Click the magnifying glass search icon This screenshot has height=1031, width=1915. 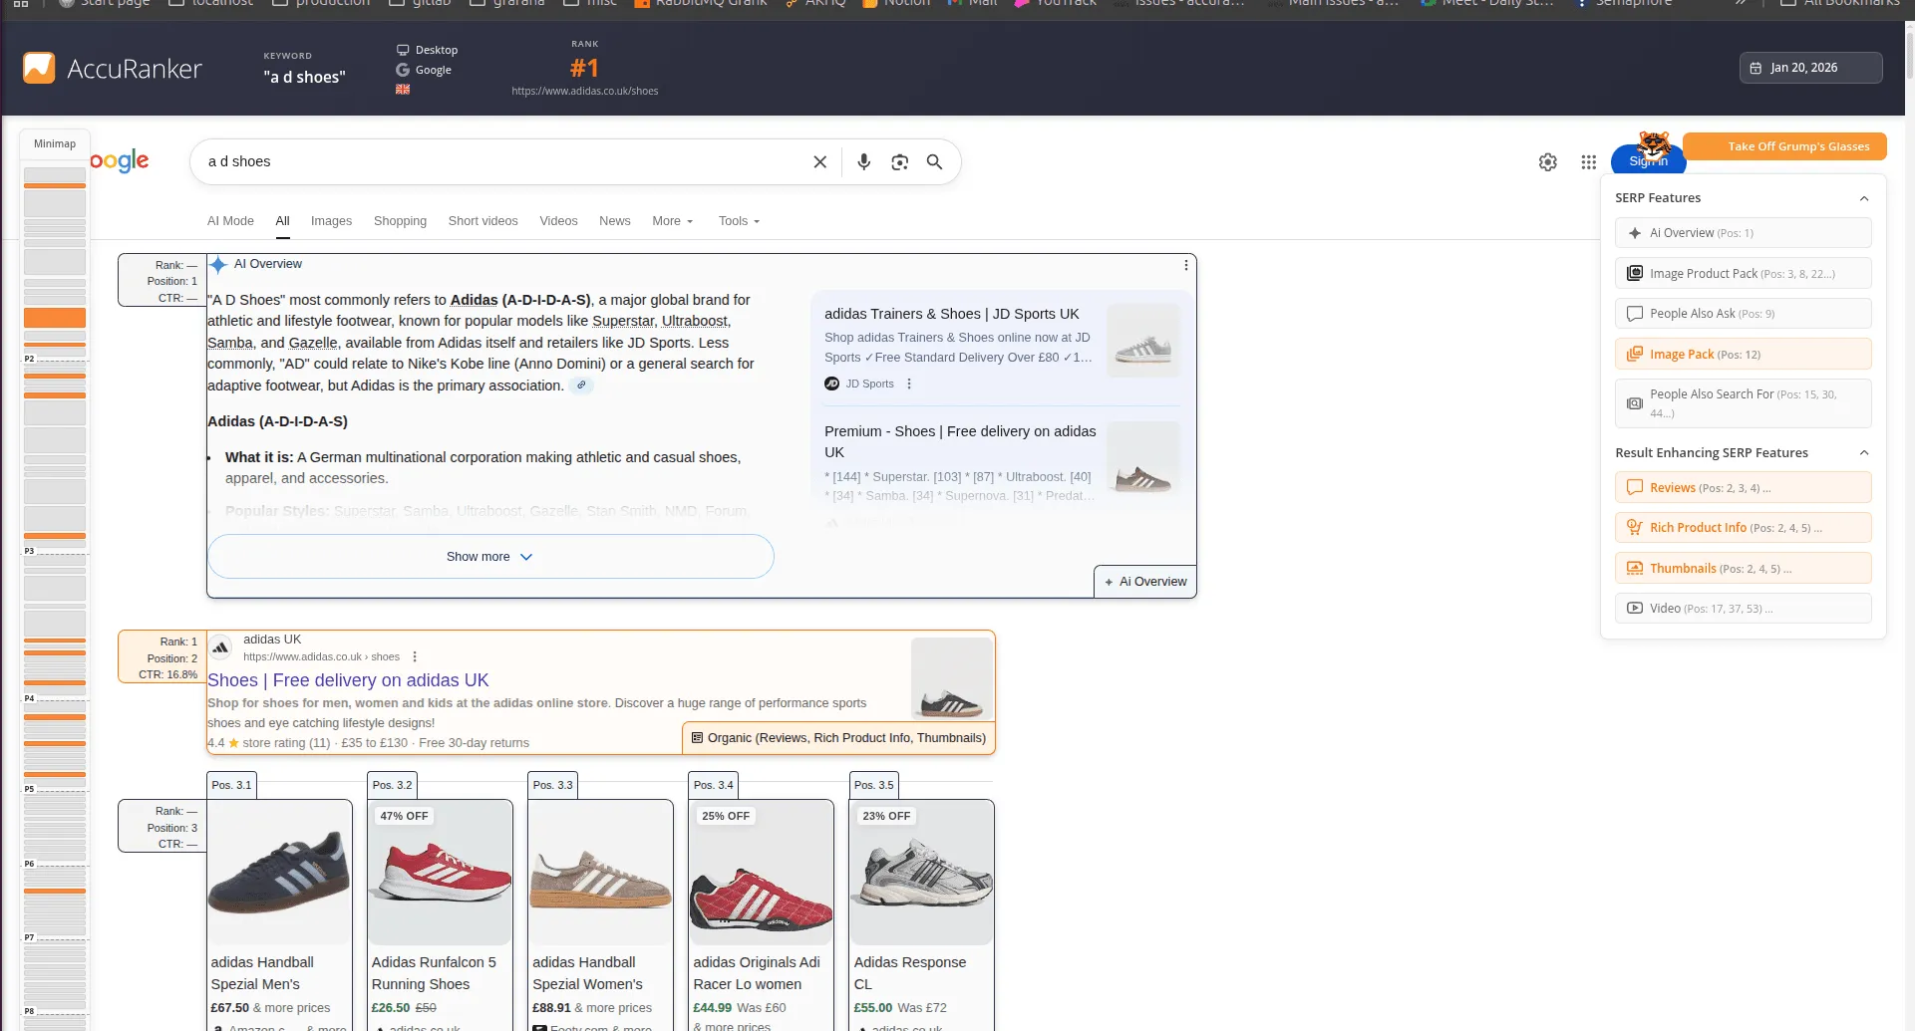click(934, 162)
